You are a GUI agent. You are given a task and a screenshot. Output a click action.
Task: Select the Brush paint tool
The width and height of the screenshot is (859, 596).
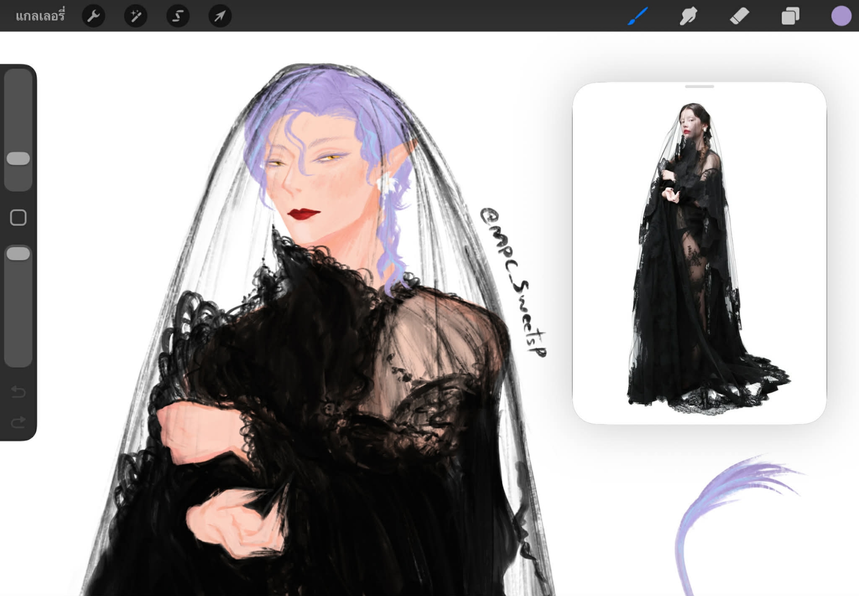(637, 16)
